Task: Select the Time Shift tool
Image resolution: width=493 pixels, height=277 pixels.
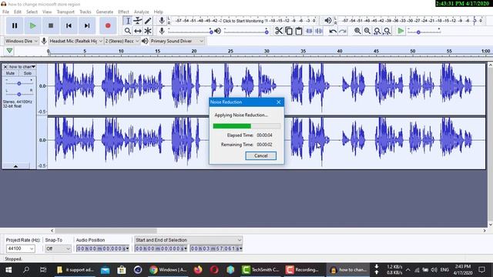Action: (x=138, y=31)
